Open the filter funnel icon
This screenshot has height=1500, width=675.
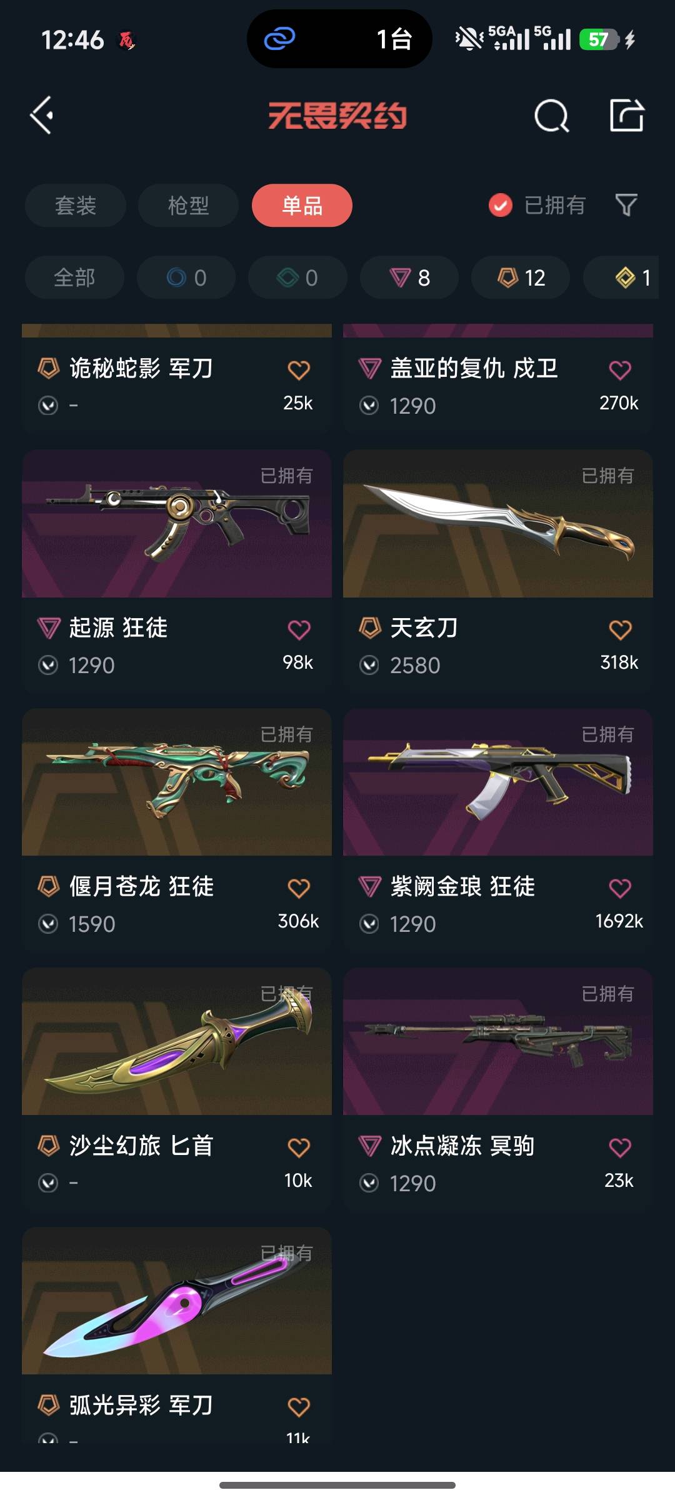(x=626, y=205)
